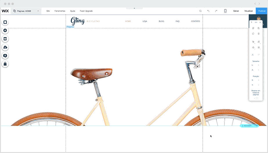Viewport: 268px width, 153px height.
Task: Click the FAQ navigation link
Action: pos(178,21)
